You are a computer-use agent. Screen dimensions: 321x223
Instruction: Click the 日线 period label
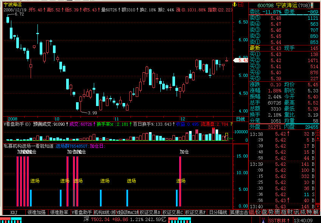240,119
